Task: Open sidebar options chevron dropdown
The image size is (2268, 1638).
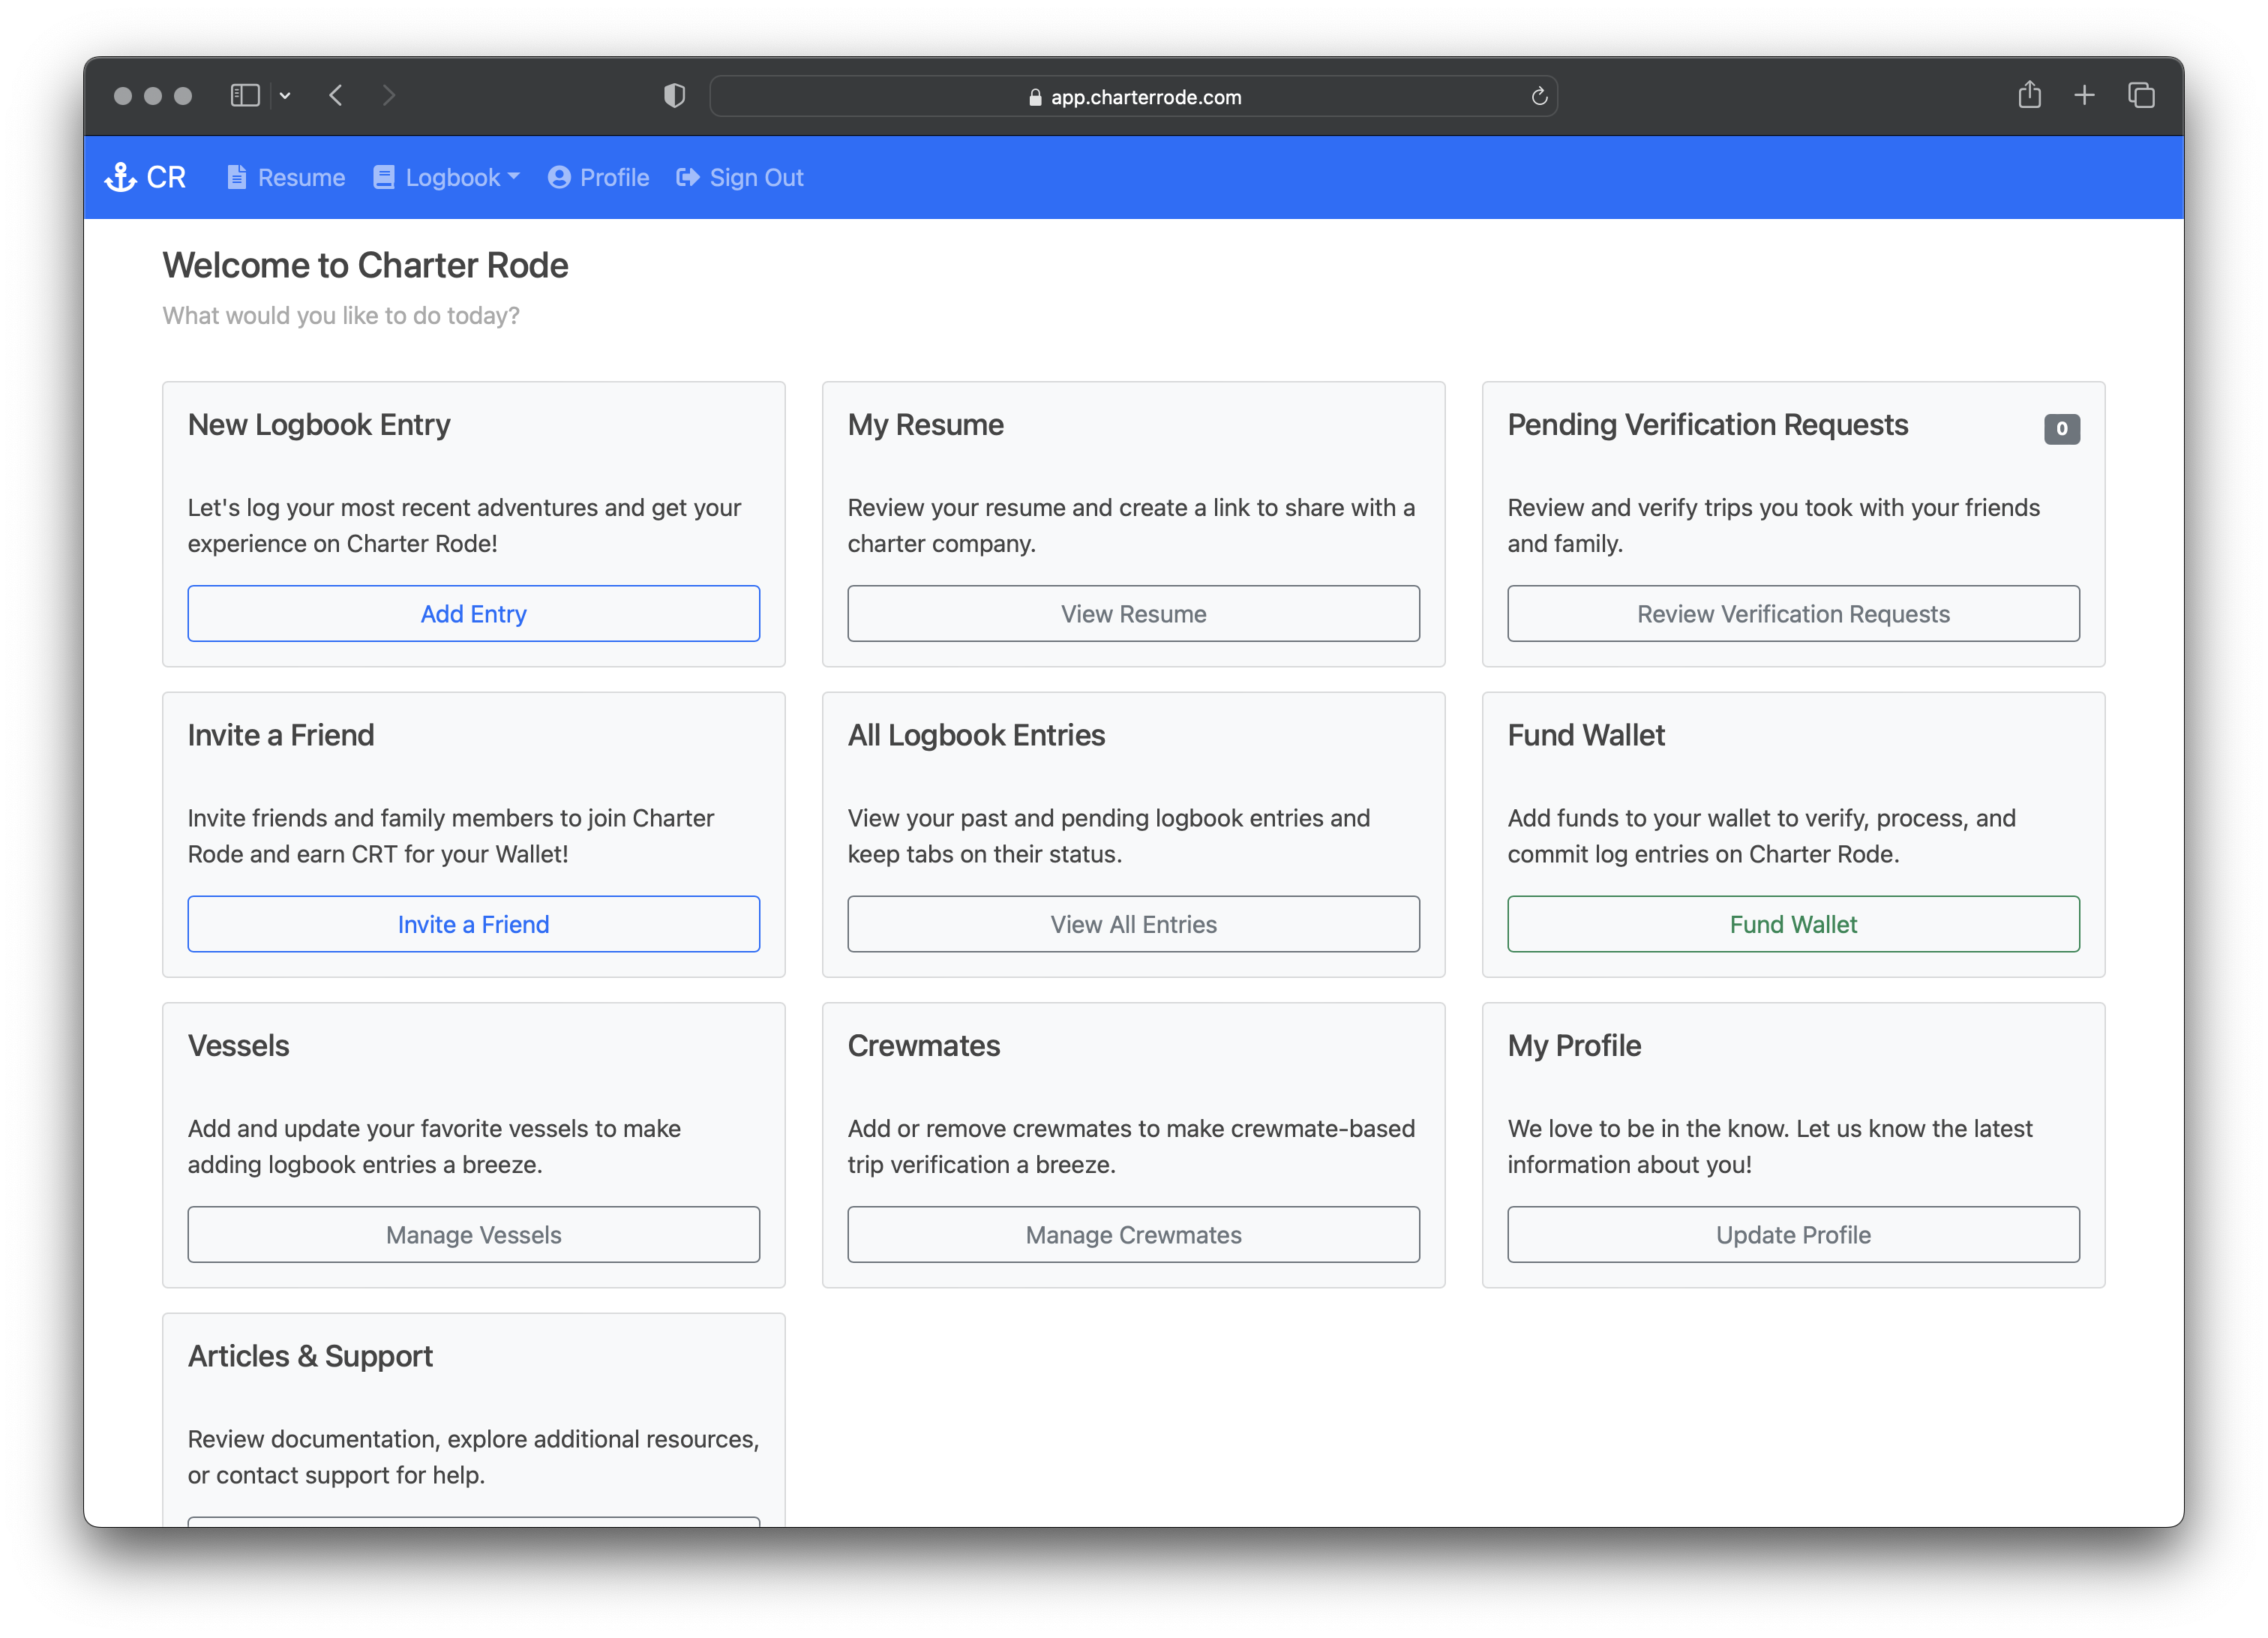Action: pyautogui.click(x=285, y=96)
